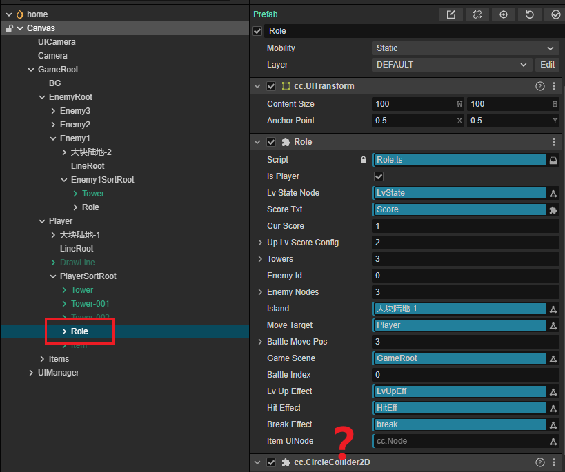The image size is (565, 472).
Task: Toggle cc.CircleCollider2D enabled checkbox
Action: pos(271,462)
